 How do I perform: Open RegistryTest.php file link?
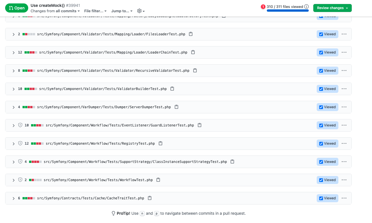click(100, 144)
